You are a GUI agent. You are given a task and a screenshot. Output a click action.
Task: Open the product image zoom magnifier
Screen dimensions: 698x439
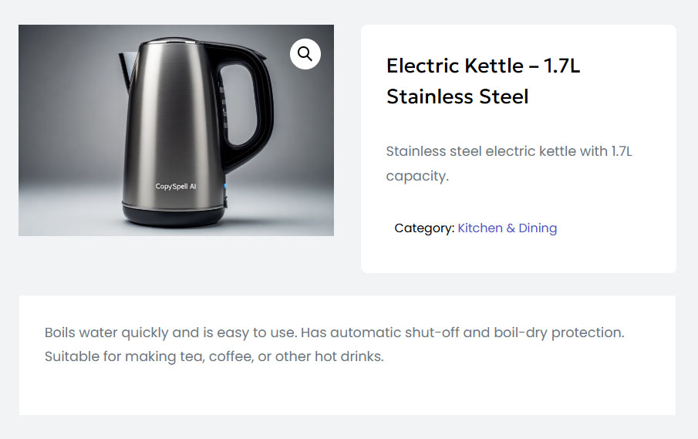[305, 54]
